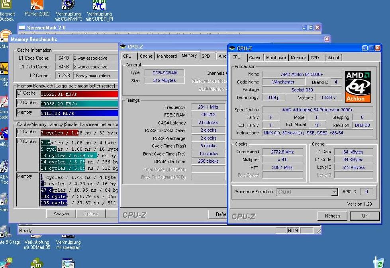Open the Recycle Bin desktop icon
Viewport: 390px width, 268px height.
click(378, 262)
